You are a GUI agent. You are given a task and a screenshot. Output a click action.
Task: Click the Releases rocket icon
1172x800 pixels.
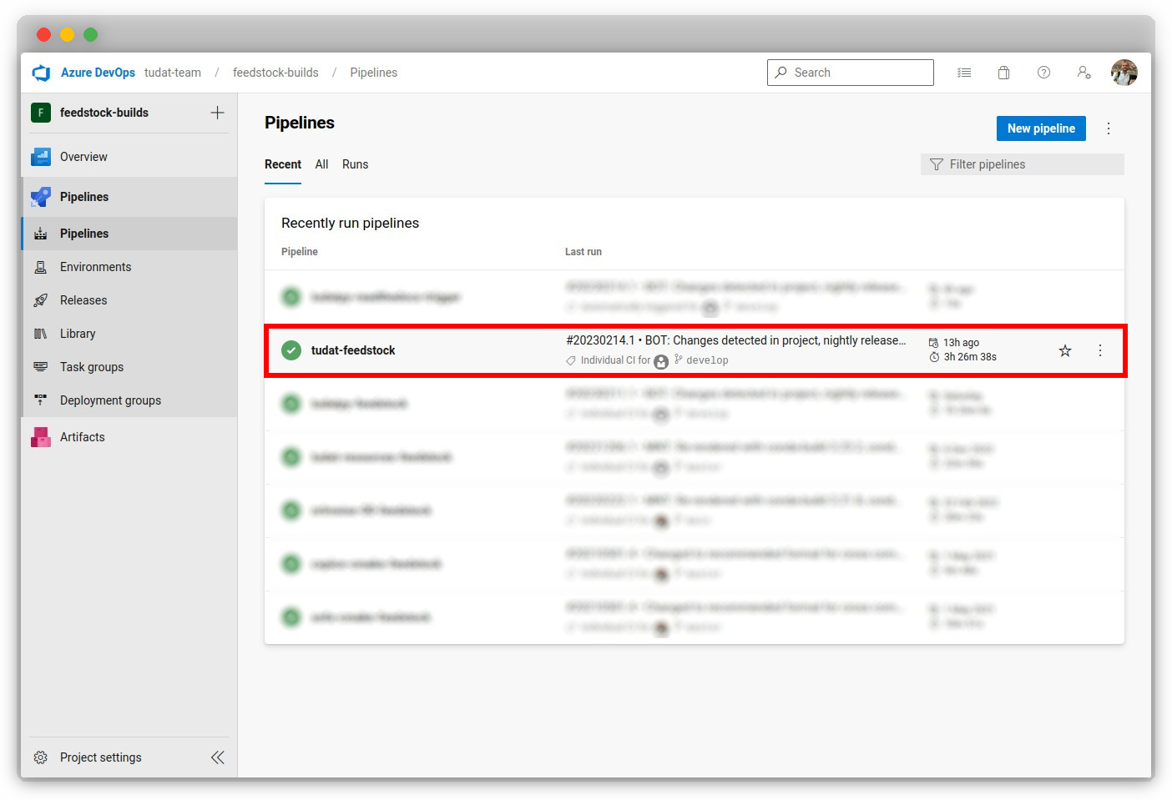point(40,300)
